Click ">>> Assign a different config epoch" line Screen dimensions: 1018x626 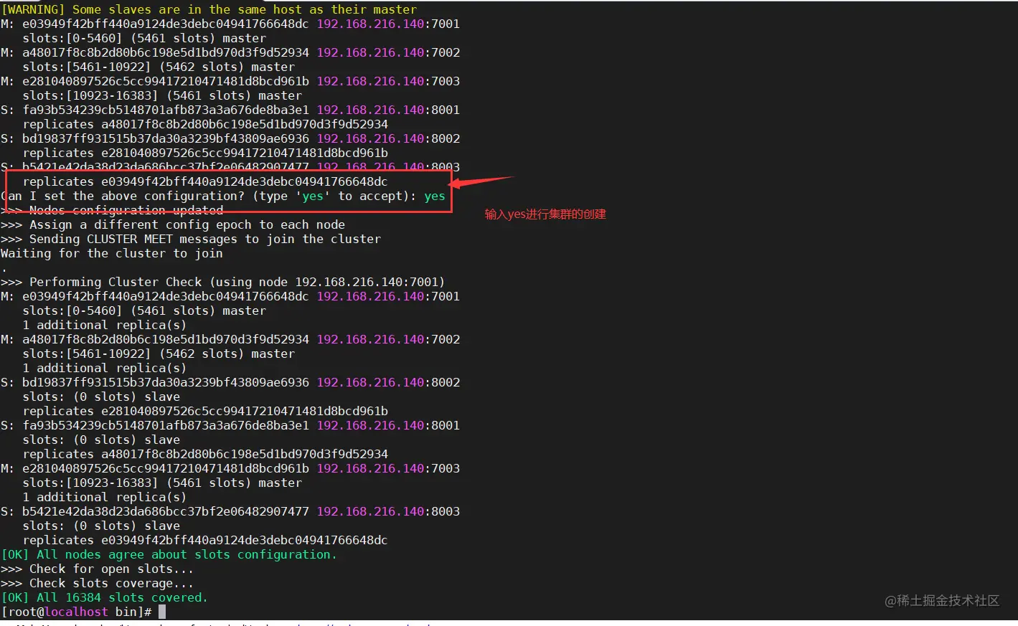[x=173, y=224]
